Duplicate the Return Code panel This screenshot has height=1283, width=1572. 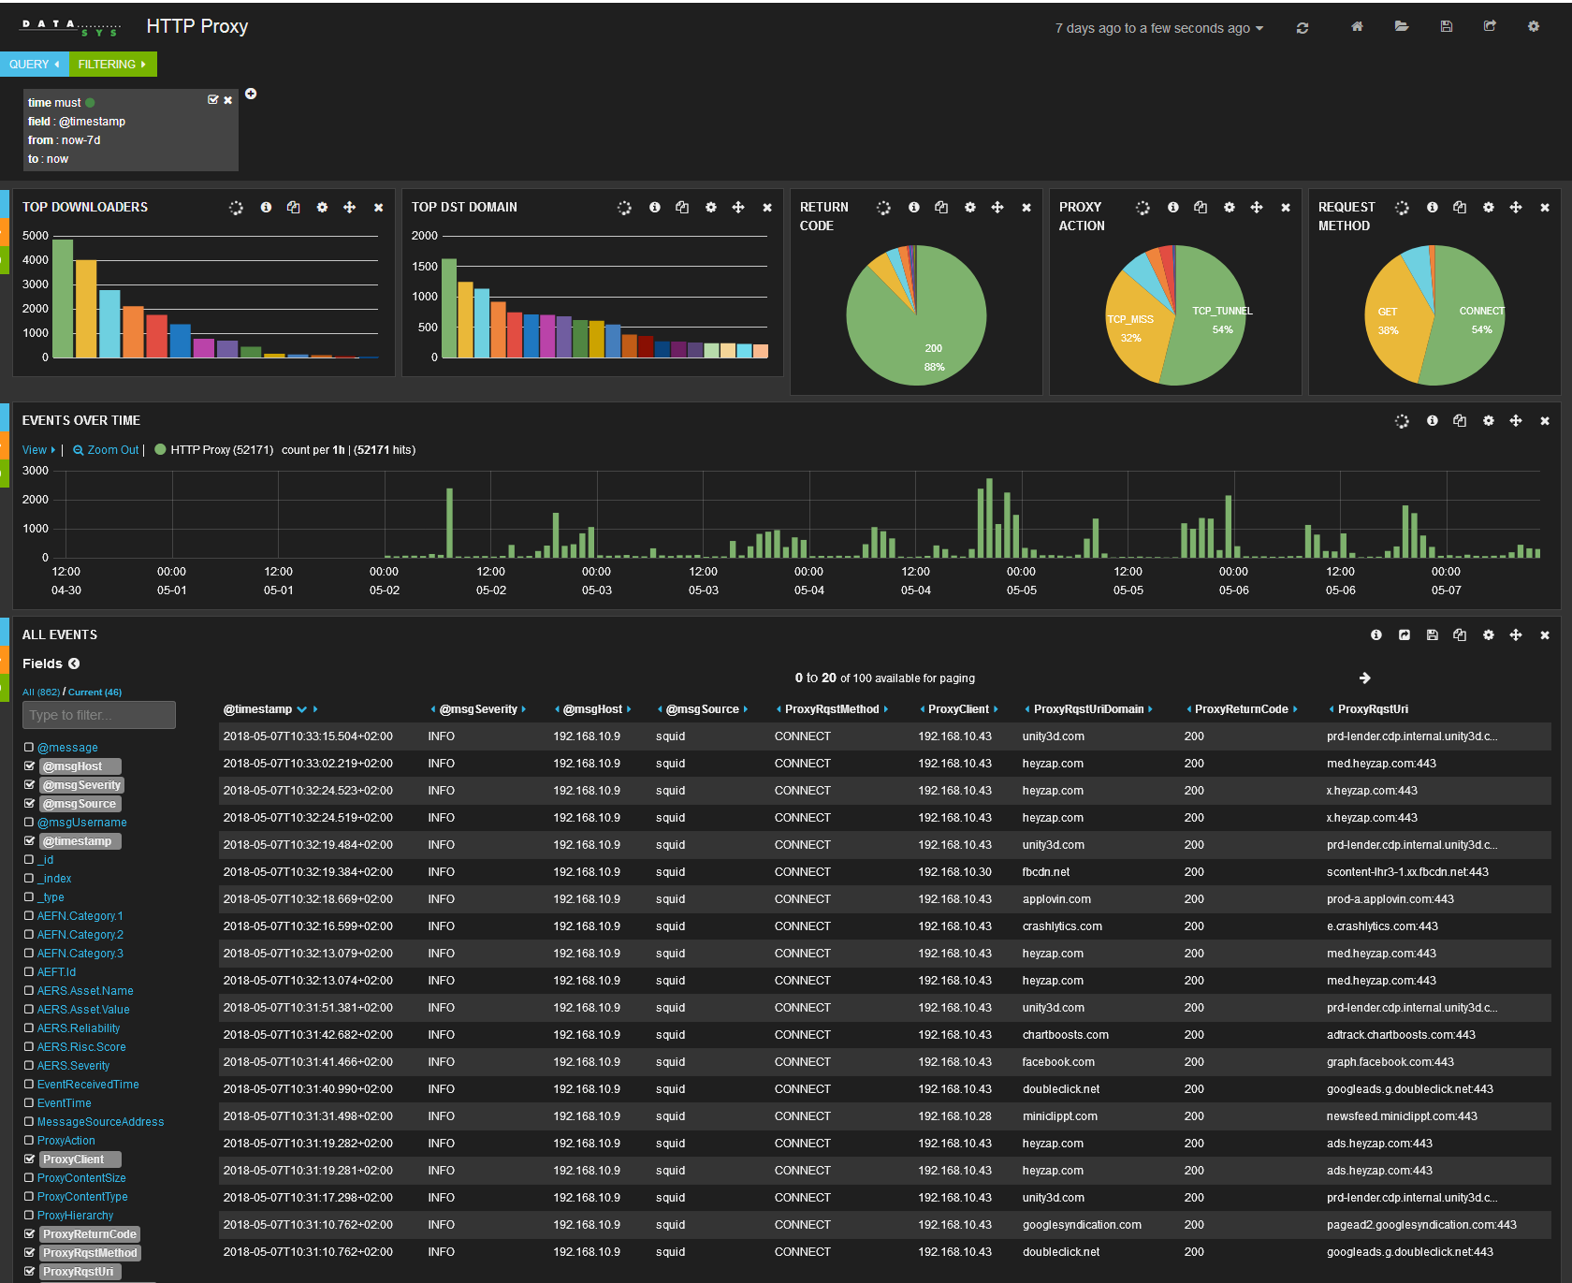(941, 207)
